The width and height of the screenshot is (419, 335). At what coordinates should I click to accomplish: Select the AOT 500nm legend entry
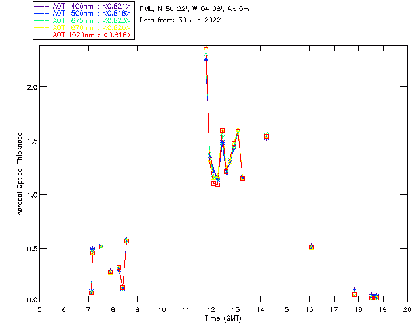click(x=82, y=13)
